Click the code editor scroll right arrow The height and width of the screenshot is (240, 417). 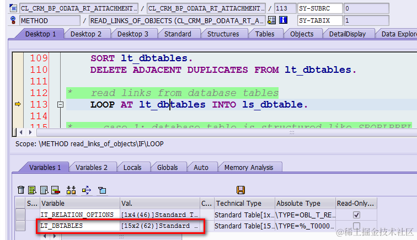30,132
